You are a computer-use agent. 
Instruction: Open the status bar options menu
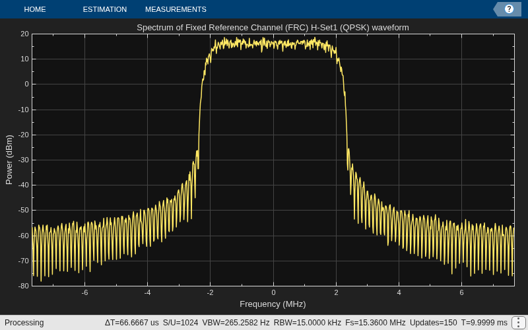pyautogui.click(x=518, y=323)
